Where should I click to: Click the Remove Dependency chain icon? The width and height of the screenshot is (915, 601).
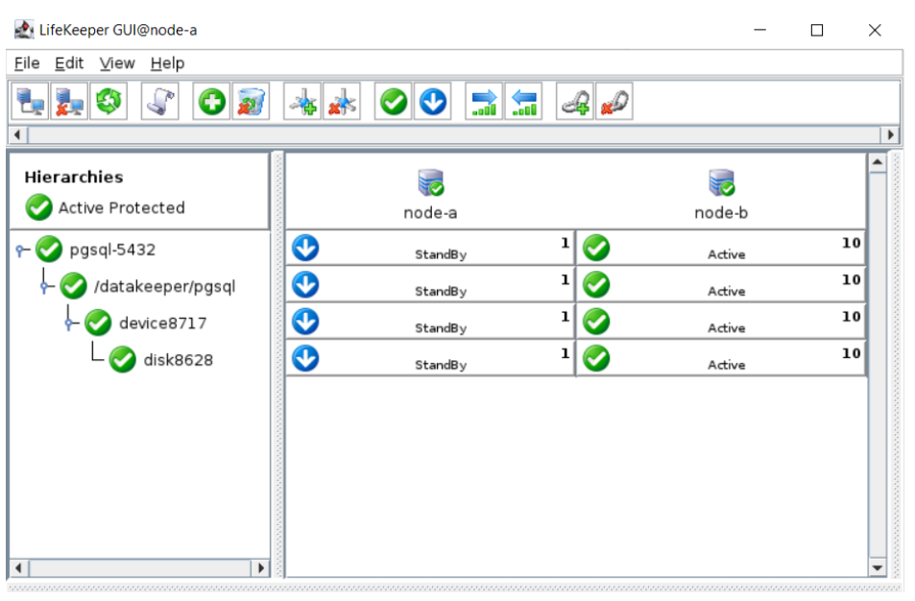point(614,102)
